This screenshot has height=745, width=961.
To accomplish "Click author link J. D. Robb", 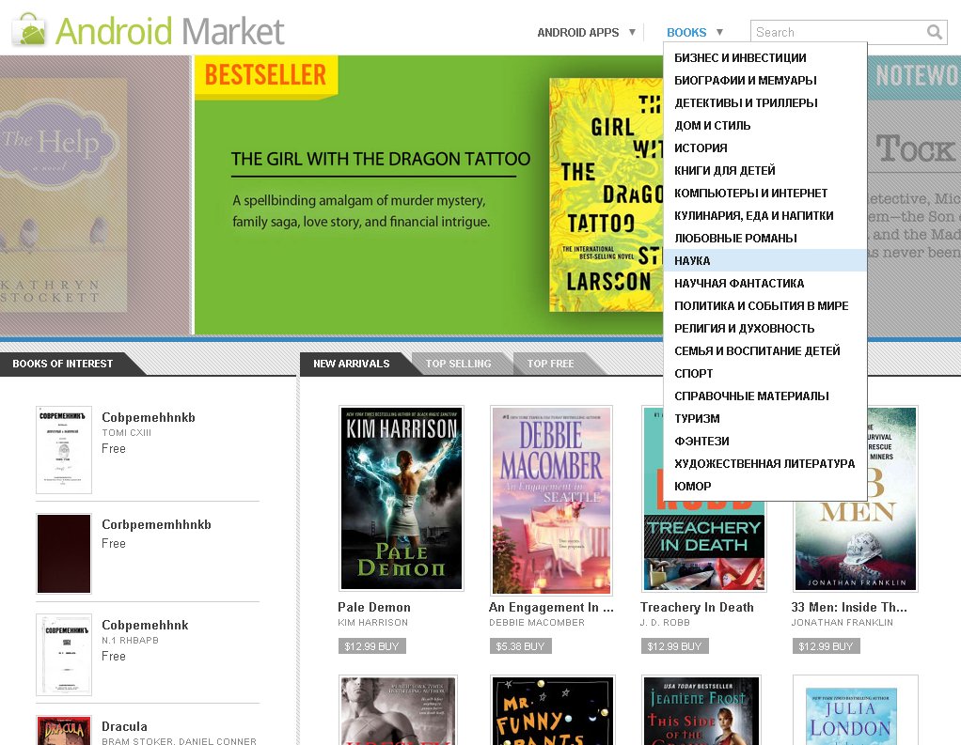I will [665, 623].
